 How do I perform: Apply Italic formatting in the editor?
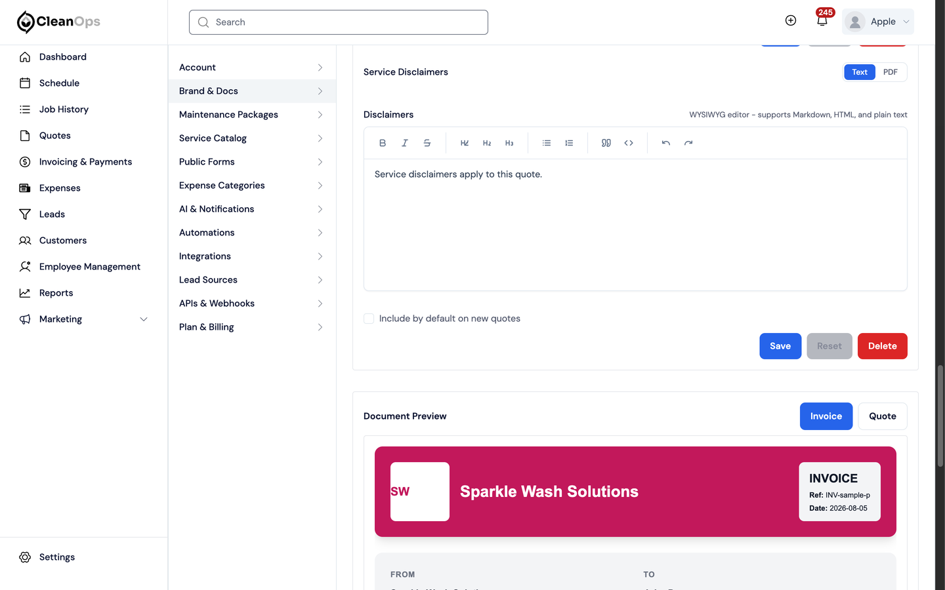point(405,143)
